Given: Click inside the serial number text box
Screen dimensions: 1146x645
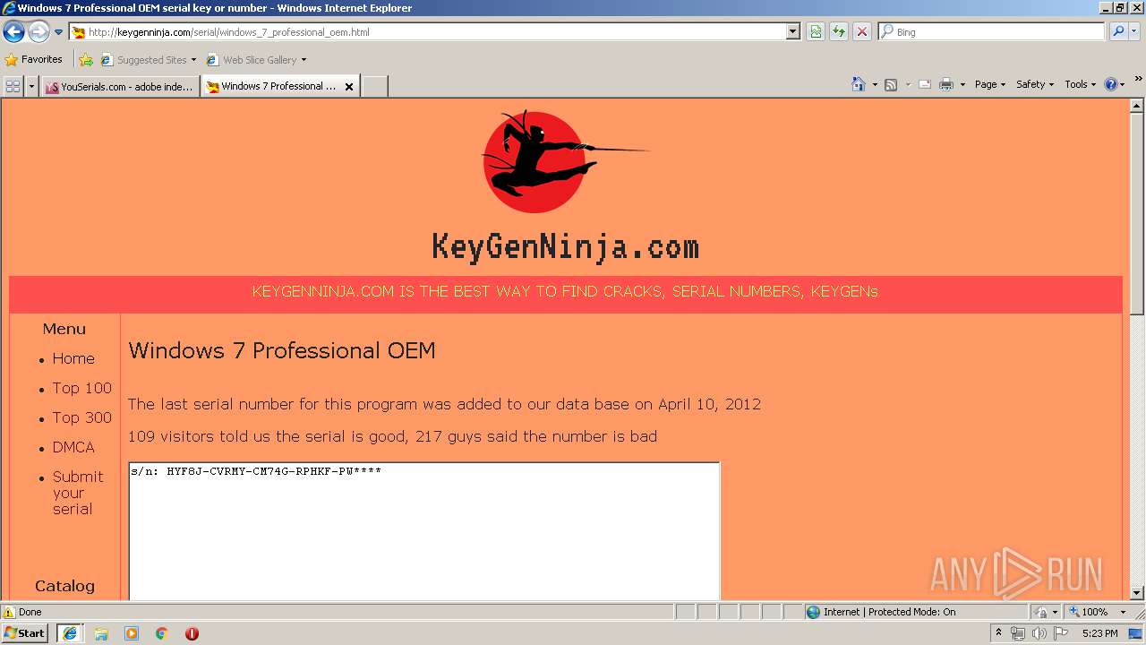Looking at the screenshot, I should tap(424, 532).
